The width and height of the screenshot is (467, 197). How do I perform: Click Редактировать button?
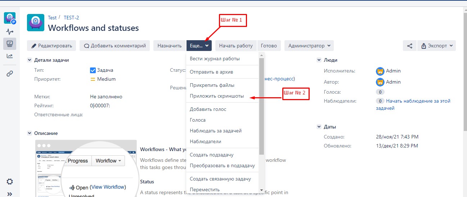click(51, 46)
